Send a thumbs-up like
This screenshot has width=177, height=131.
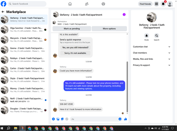[125, 119]
